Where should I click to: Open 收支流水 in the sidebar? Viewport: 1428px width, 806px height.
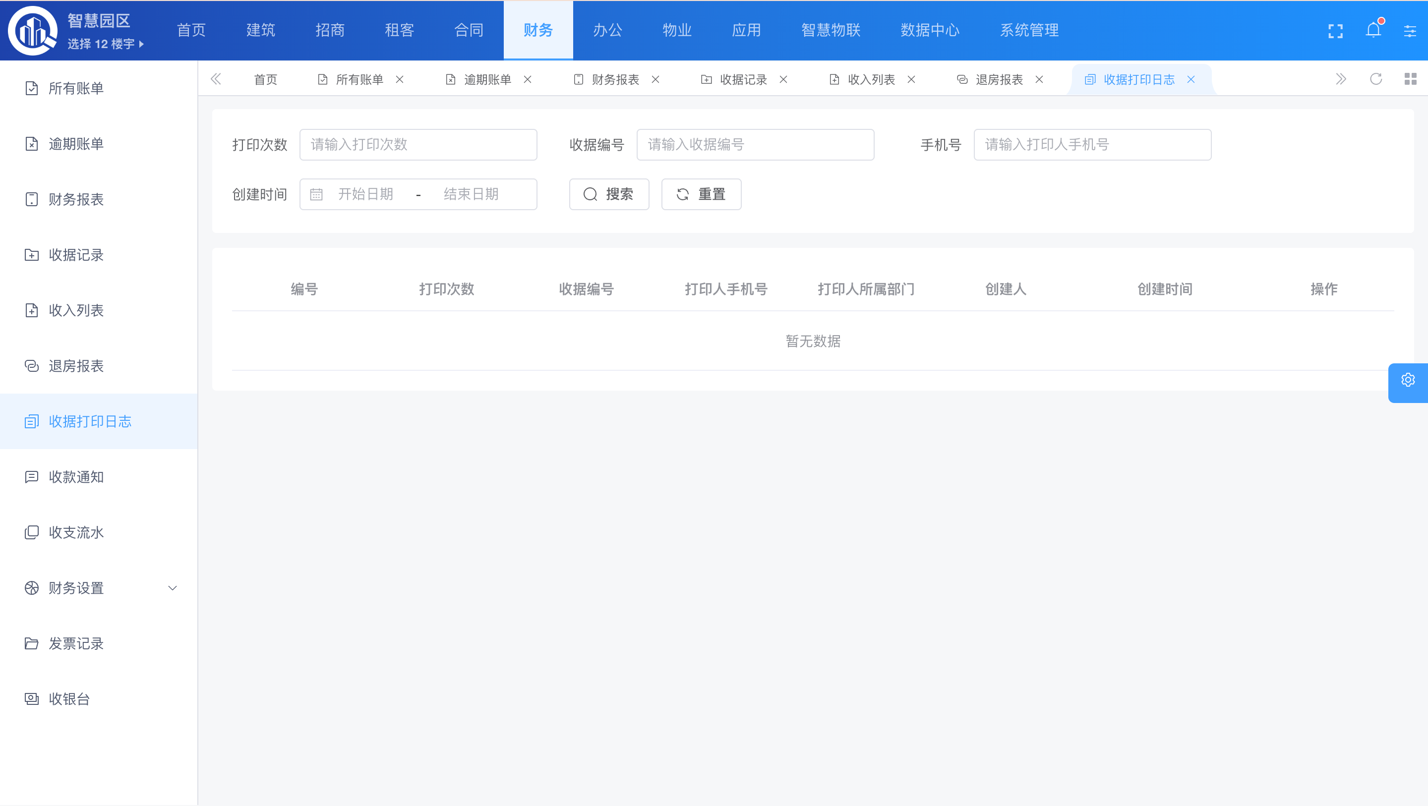[x=76, y=533]
